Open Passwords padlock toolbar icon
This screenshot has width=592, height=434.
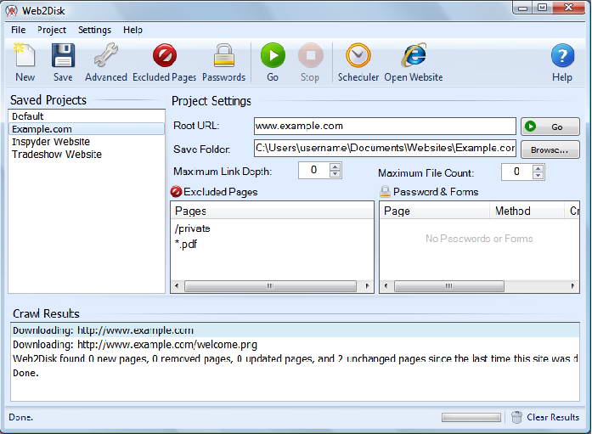point(224,62)
